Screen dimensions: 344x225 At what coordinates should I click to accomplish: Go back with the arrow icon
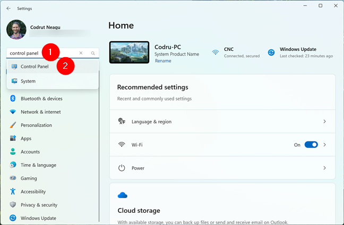coord(8,8)
